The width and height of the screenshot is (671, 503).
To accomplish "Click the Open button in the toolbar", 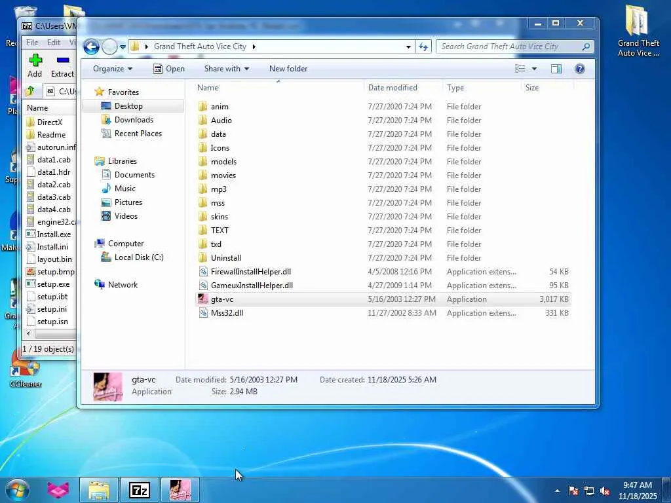I will click(169, 69).
